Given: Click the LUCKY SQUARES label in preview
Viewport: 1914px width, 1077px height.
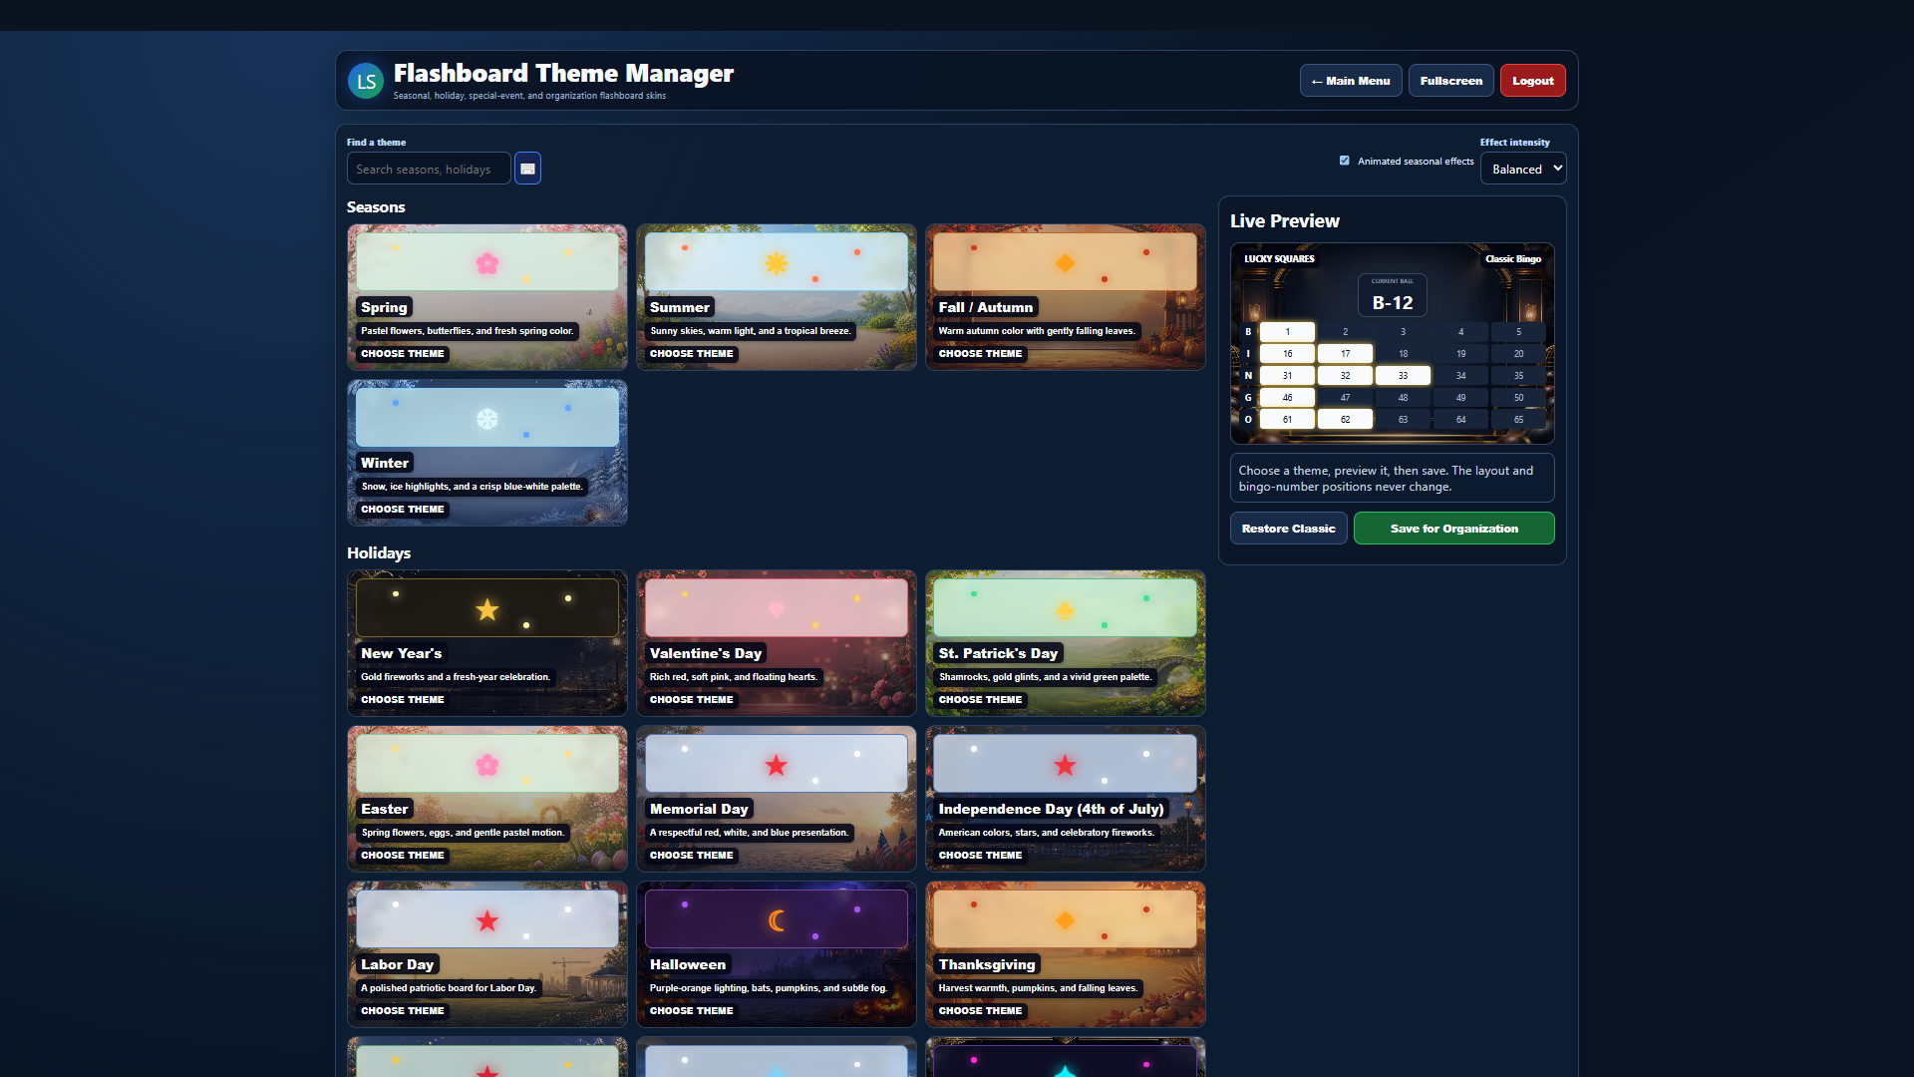Looking at the screenshot, I should 1279,259.
